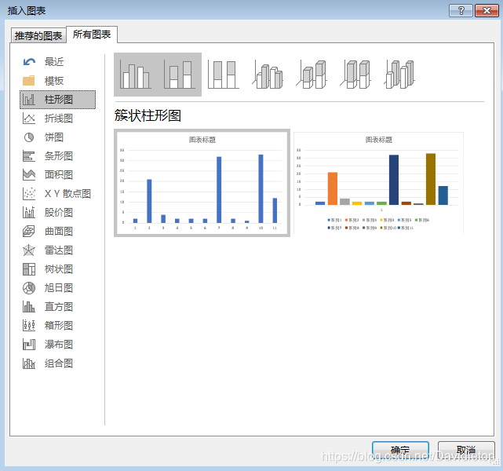The width and height of the screenshot is (503, 471).
Task: Switch to the 所有图表 tab
Action: click(x=92, y=35)
